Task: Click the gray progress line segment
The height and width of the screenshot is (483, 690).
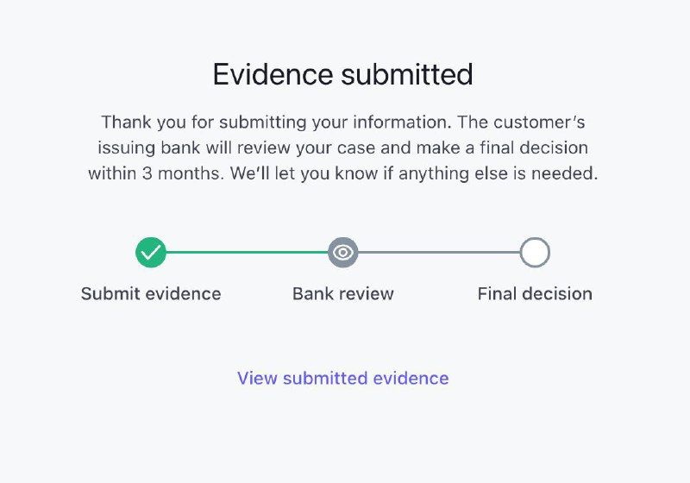Action: pos(439,253)
